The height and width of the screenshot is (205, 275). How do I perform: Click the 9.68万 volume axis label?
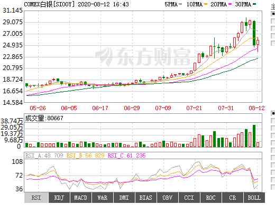pos(14,140)
